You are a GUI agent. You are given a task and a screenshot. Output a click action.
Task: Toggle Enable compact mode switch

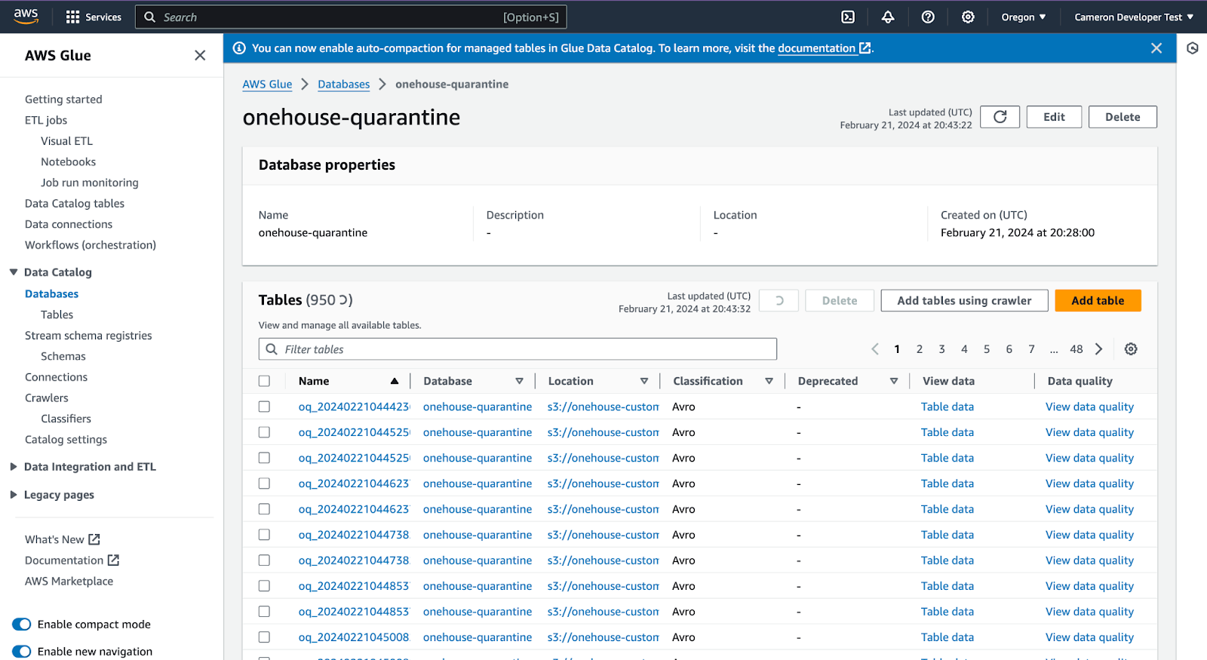22,625
